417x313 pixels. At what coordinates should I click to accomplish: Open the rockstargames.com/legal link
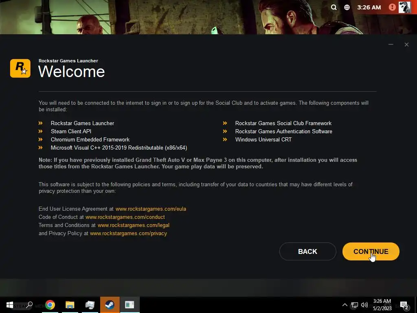134,225
